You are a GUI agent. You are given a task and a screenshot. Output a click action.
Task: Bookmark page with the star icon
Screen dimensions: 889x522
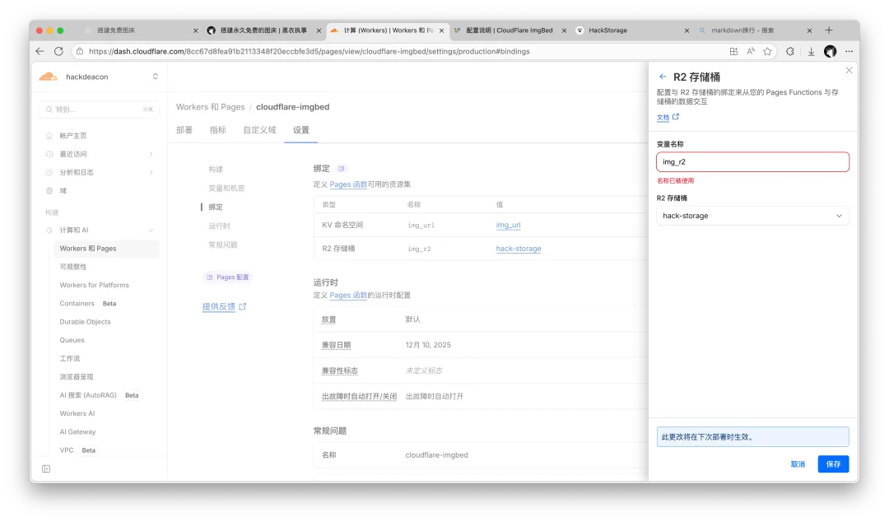[768, 51]
